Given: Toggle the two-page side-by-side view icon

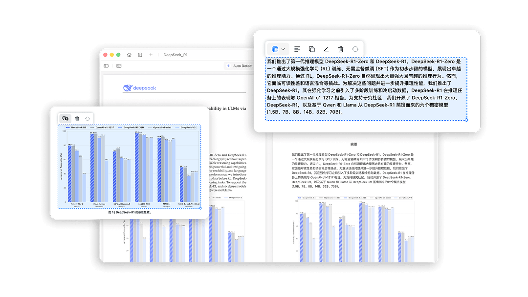Looking at the screenshot, I should [119, 66].
